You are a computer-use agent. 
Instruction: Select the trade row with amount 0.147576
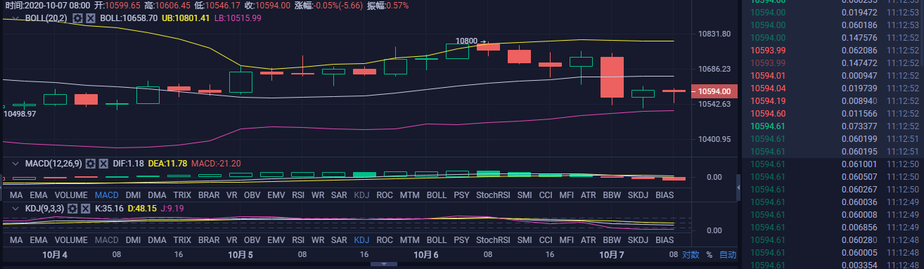click(x=833, y=37)
